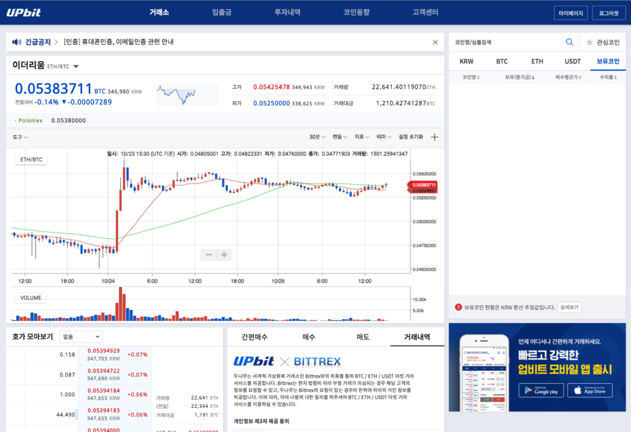Open the 거래소 exchange menu

pyautogui.click(x=159, y=12)
